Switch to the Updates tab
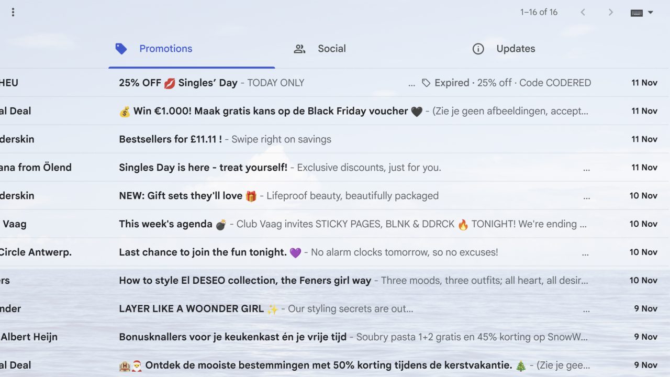The height and width of the screenshot is (377, 670). point(515,49)
